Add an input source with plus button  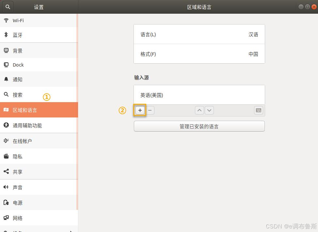[140, 110]
